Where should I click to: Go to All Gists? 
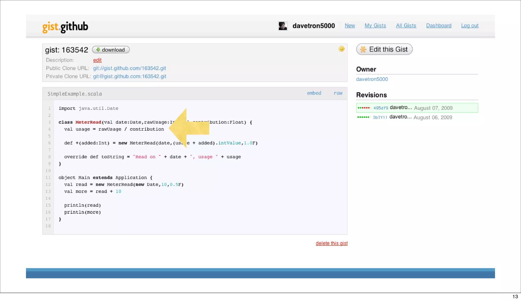(x=406, y=26)
